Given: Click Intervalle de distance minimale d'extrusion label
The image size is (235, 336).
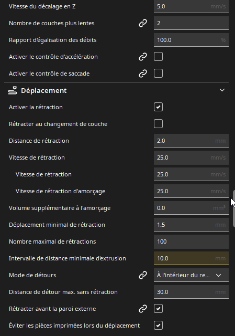Looking at the screenshot, I should [68, 258].
